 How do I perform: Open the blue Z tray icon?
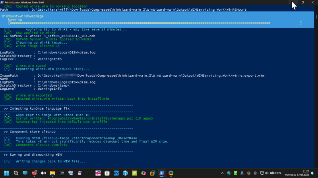coord(242,173)
